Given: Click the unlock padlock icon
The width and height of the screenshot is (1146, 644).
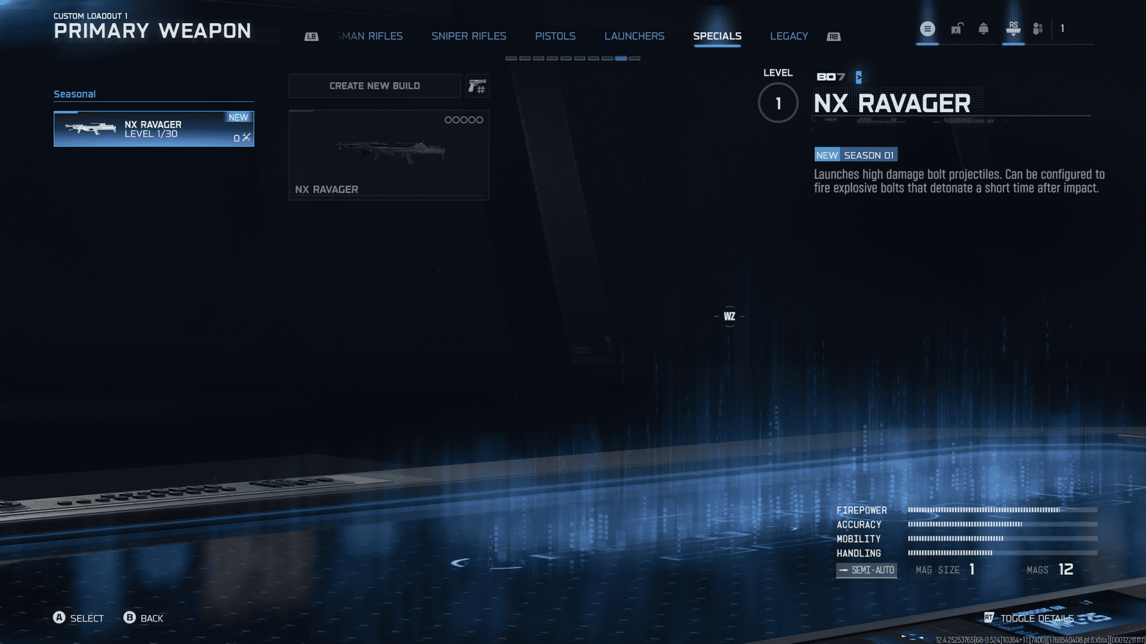Looking at the screenshot, I should point(957,29).
